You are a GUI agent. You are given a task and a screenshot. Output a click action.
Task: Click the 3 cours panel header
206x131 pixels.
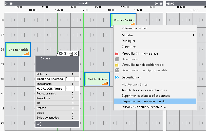coord(58,64)
